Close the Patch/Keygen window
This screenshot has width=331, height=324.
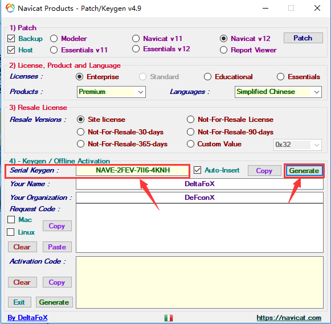coord(317,8)
